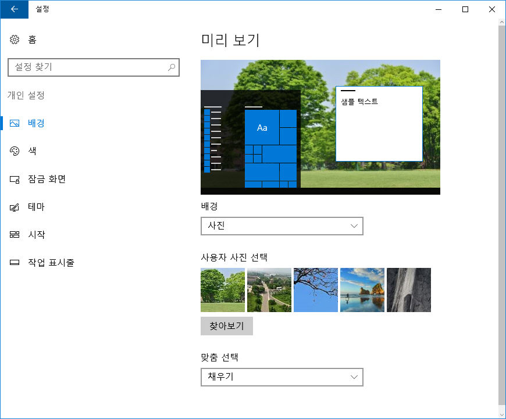Image resolution: width=506 pixels, height=419 pixels.
Task: Click the search magnifier icon
Action: (172, 67)
